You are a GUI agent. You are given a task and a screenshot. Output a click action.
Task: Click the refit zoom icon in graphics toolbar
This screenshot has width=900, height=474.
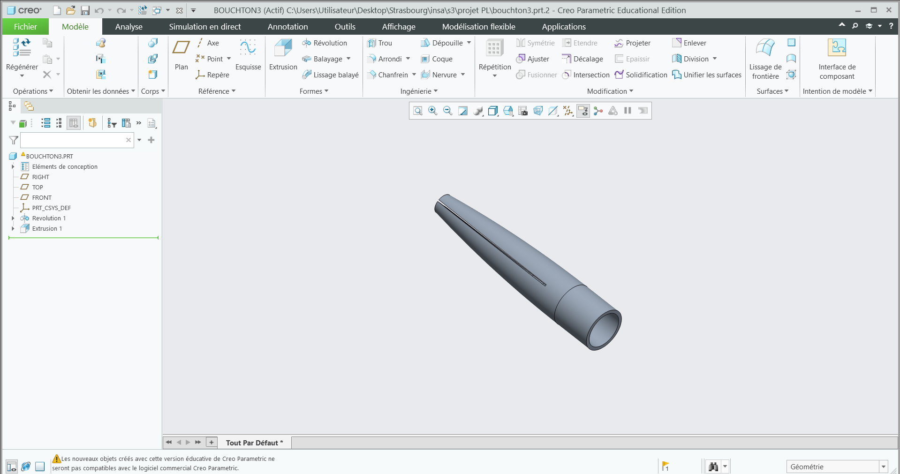(417, 111)
